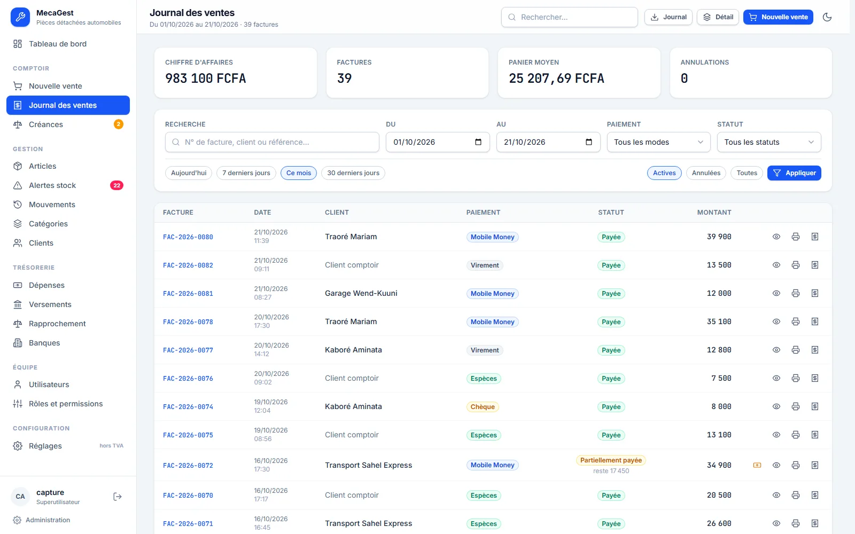View invoice FAC-2026-0080 eye icon
Image resolution: width=855 pixels, height=534 pixels.
pyautogui.click(x=776, y=237)
